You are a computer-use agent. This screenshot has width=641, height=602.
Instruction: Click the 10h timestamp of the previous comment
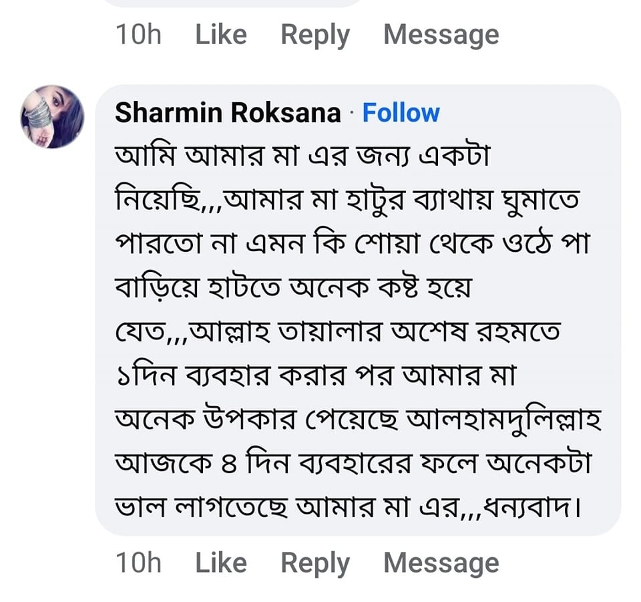point(138,35)
